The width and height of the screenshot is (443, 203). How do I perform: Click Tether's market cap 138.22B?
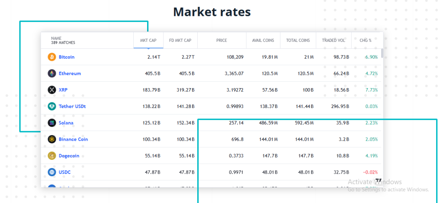coord(152,106)
